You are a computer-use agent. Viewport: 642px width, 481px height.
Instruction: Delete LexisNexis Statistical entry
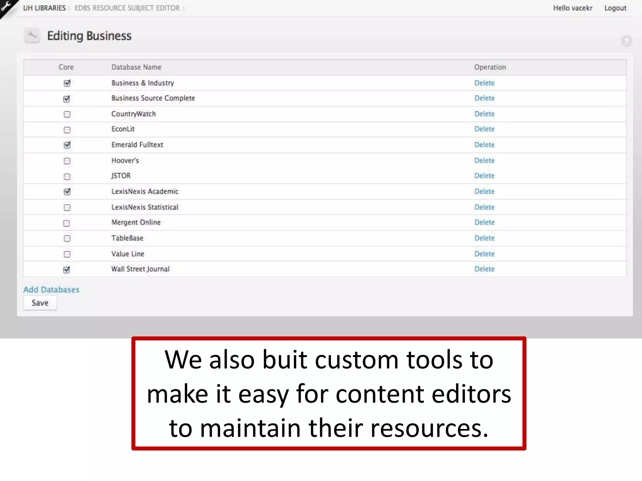pyautogui.click(x=484, y=207)
